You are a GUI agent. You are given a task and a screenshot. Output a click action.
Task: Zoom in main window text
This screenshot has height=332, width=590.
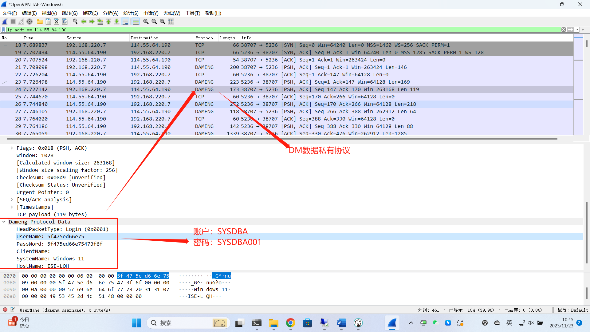(146, 22)
